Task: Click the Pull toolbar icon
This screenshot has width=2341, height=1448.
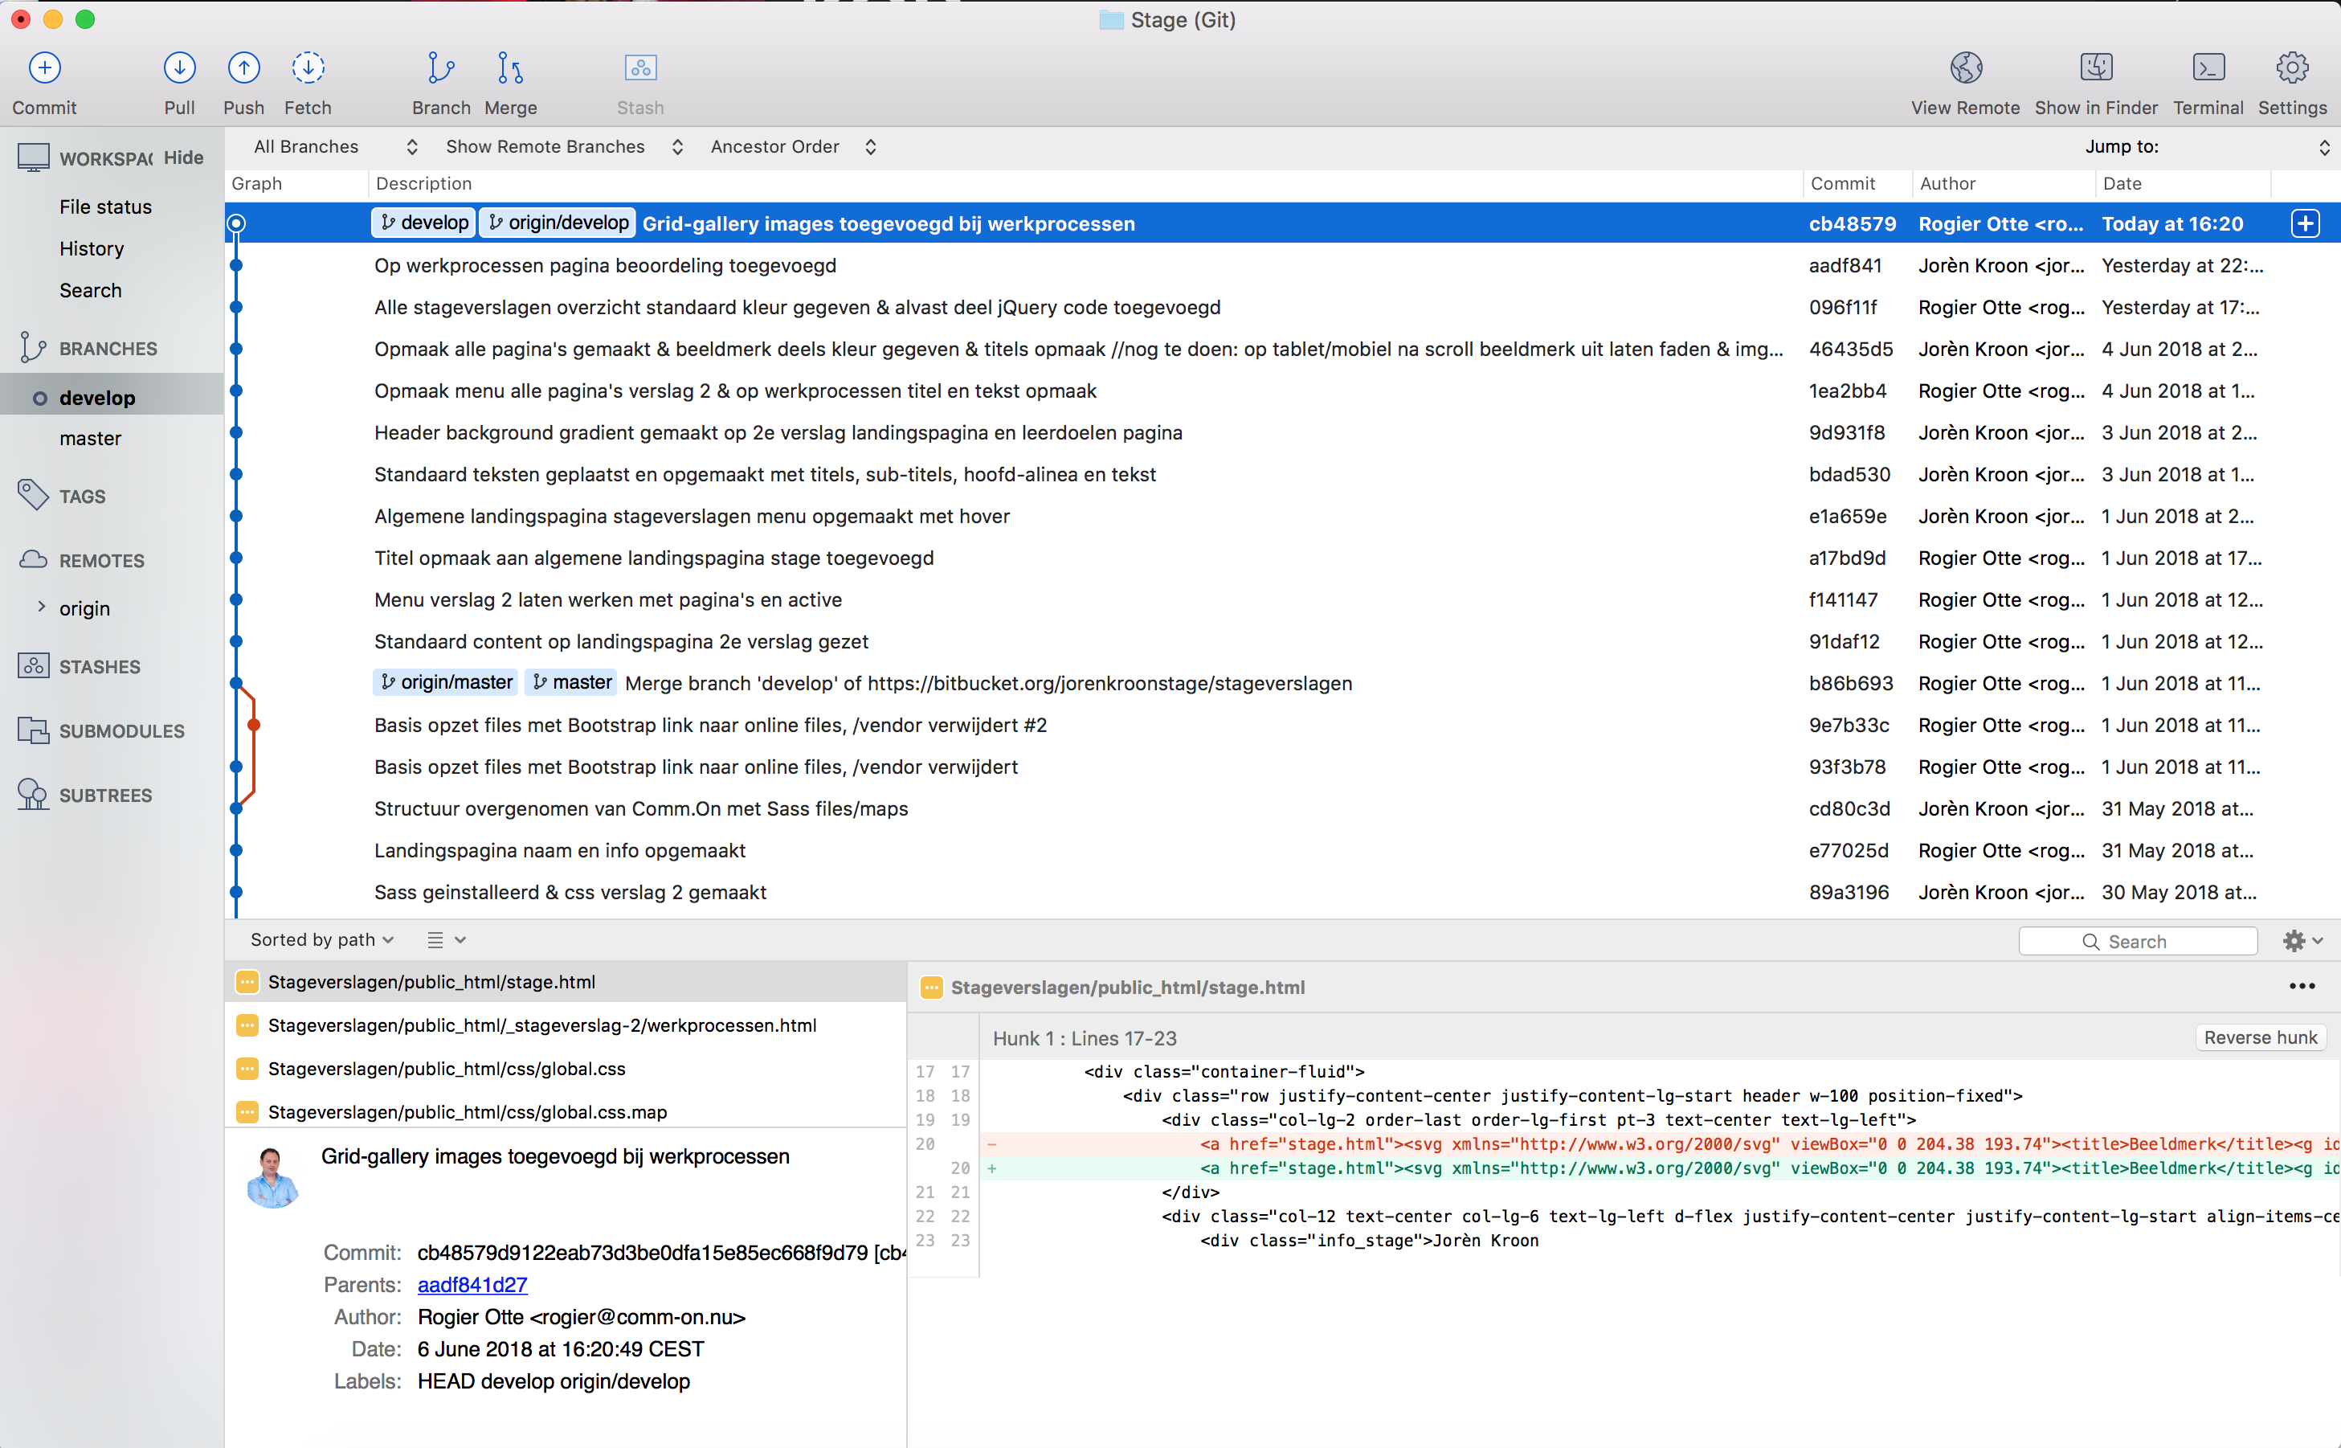Action: pyautogui.click(x=179, y=68)
